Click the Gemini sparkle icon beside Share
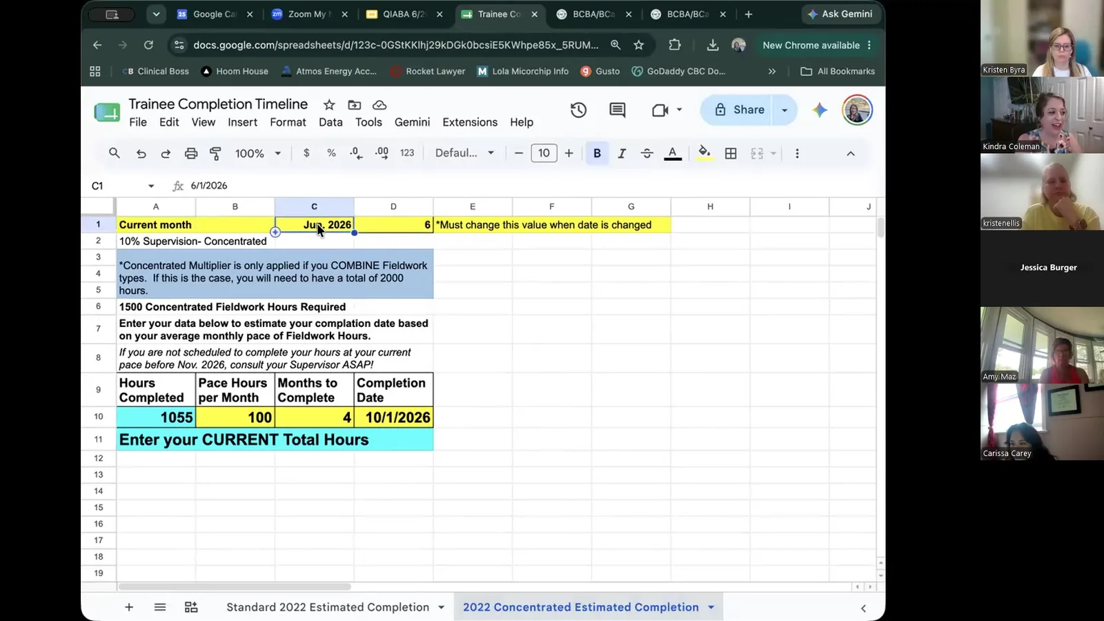This screenshot has height=621, width=1104. (x=820, y=110)
